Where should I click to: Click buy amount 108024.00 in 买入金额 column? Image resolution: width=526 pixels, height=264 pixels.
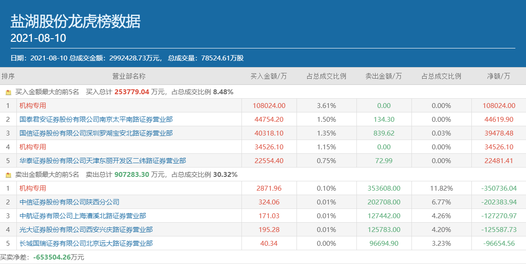269,105
